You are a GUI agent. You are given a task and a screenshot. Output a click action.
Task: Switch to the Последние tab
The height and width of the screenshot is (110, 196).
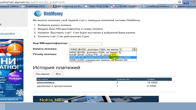pos(43,74)
